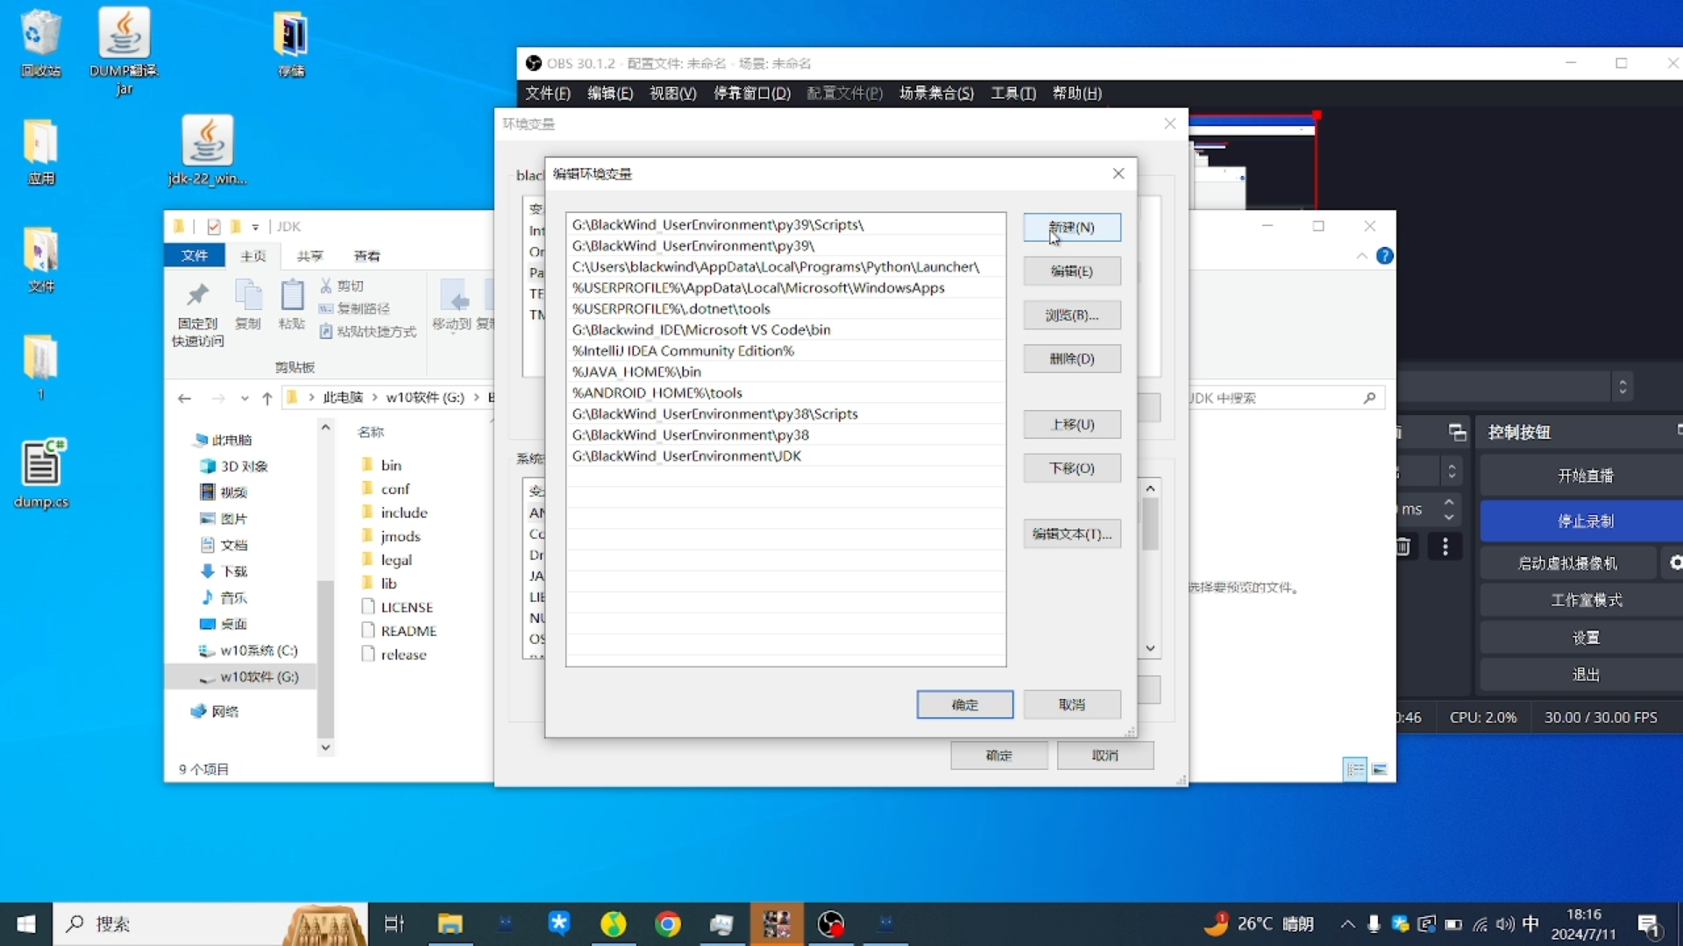
Task: Open OBS 视图(V) menu
Action: [x=672, y=93]
